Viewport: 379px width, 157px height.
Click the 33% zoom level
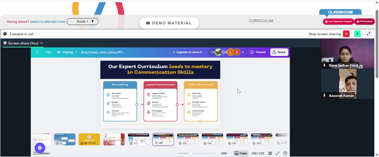pyautogui.click(x=224, y=153)
